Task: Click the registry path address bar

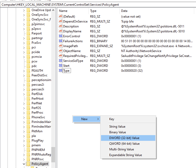Action: (98, 5)
